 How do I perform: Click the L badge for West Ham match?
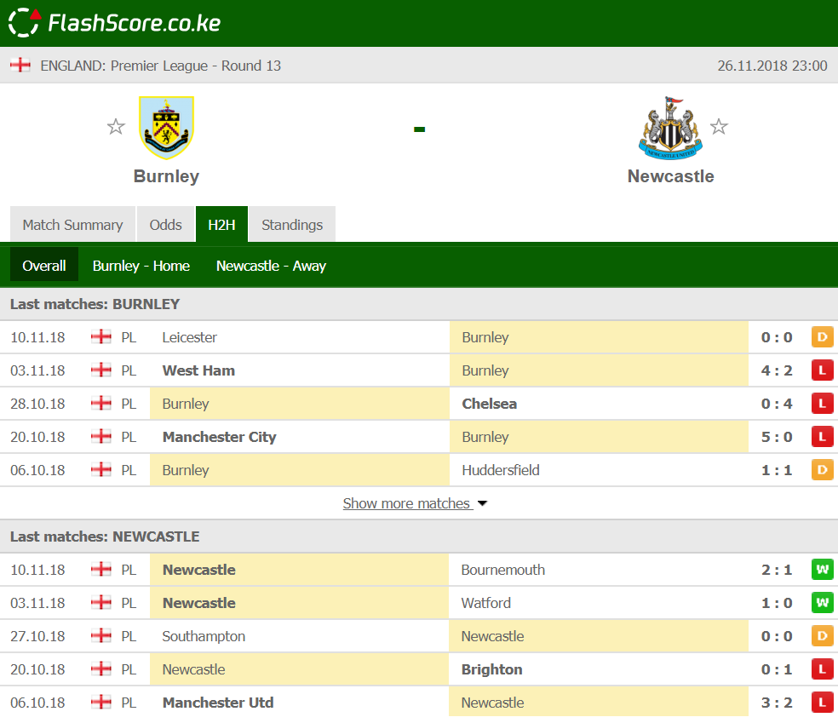pyautogui.click(x=823, y=370)
